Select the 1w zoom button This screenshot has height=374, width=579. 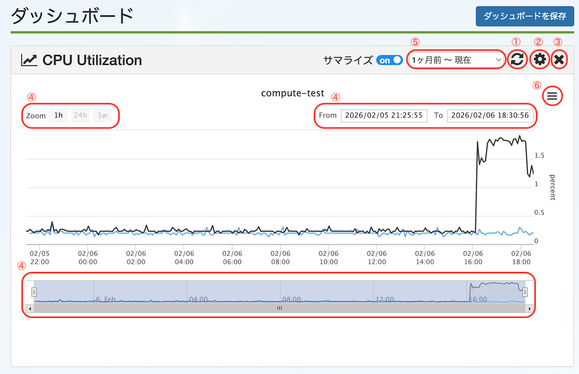pyautogui.click(x=102, y=116)
